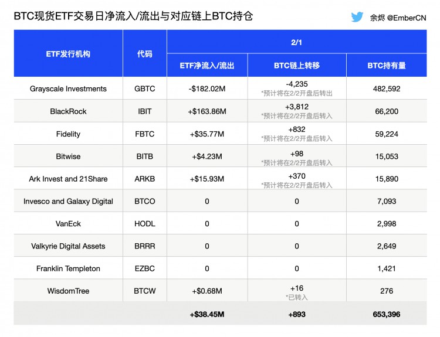The image size is (440, 337).
Task: Click the ETF净流入/流出 column header
Action: [x=207, y=66]
